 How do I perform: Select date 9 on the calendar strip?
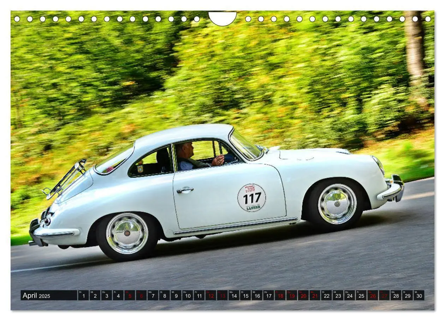[x=176, y=296]
